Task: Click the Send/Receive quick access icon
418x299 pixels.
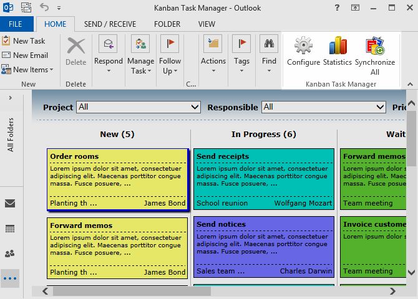Action: pyautogui.click(x=26, y=7)
